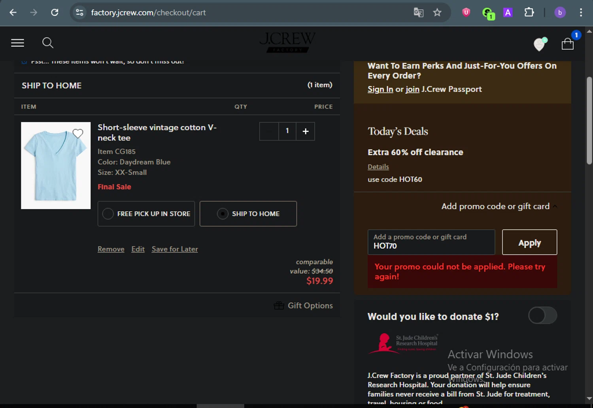Click the promo error message
Viewport: 593px width, 408px height.
click(x=463, y=271)
